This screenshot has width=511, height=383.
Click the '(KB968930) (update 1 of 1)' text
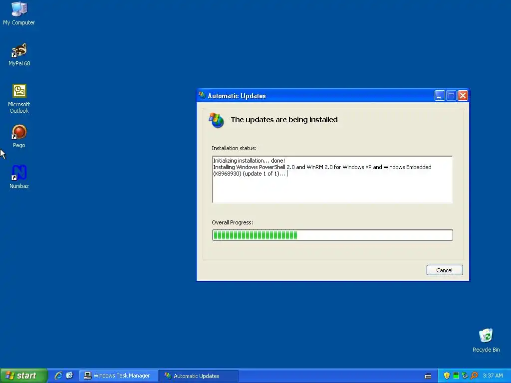click(x=249, y=174)
